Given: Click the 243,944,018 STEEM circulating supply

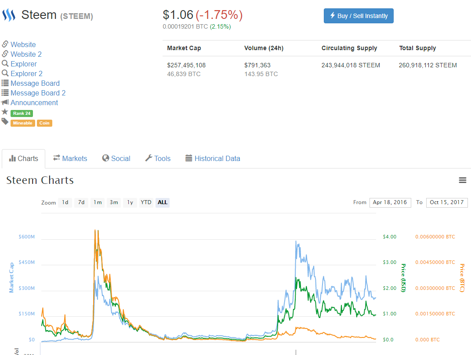Looking at the screenshot, I should pyautogui.click(x=351, y=65).
